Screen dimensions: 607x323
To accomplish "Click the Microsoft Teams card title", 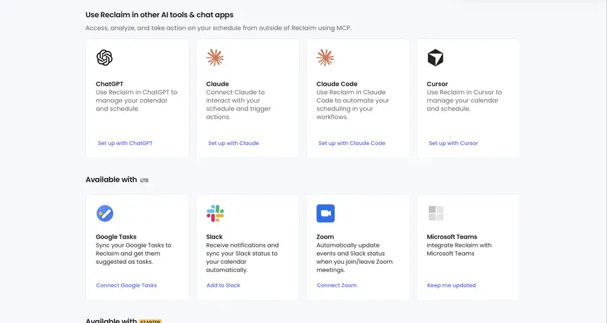I will 452,237.
